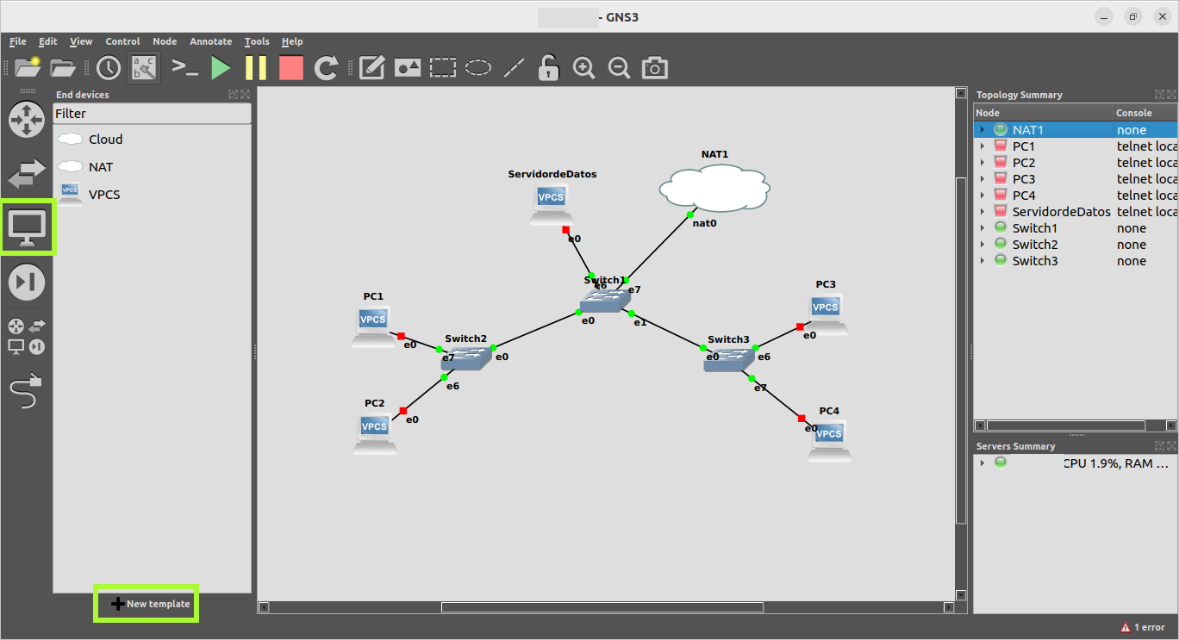Click Topology Summary horizontal scrollbar
Screen dimensions: 1179x640
point(1066,426)
